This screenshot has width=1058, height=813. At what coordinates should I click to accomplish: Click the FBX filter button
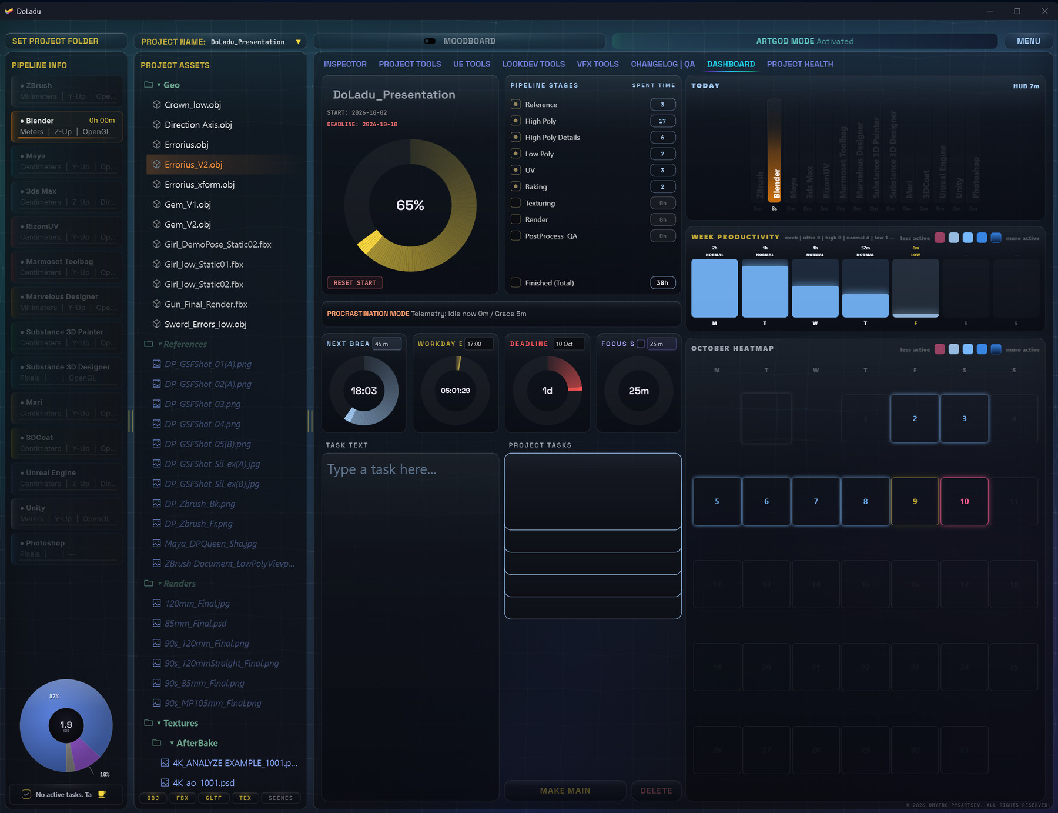tap(182, 798)
